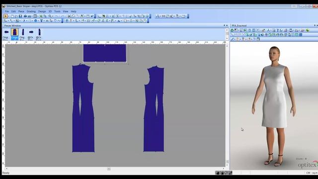Click the pencil icon in 3D toolbar
The image size is (318, 179).
coord(233,39)
